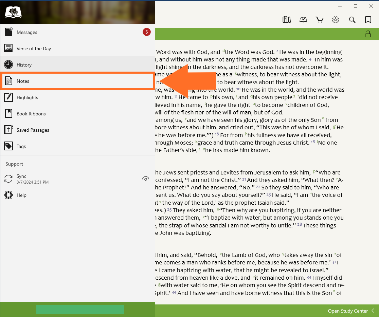Click the Highlights pencil icon
Image resolution: width=379 pixels, height=317 pixels.
(x=8, y=97)
